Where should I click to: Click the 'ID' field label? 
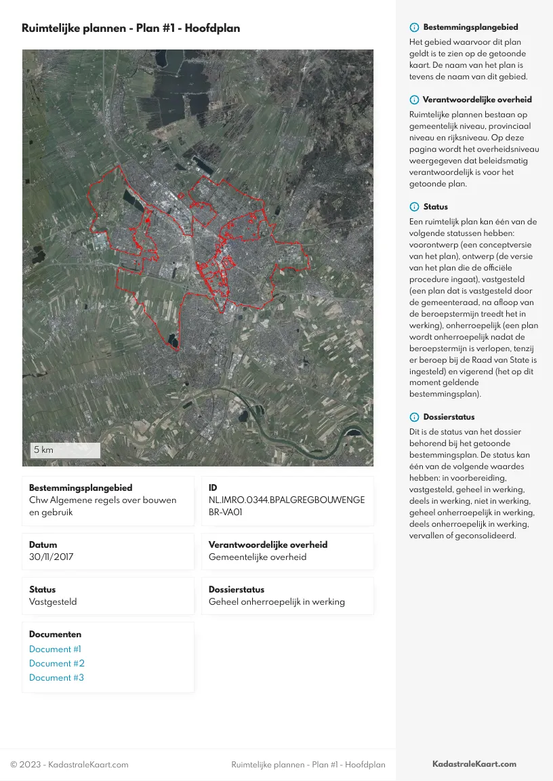point(213,487)
